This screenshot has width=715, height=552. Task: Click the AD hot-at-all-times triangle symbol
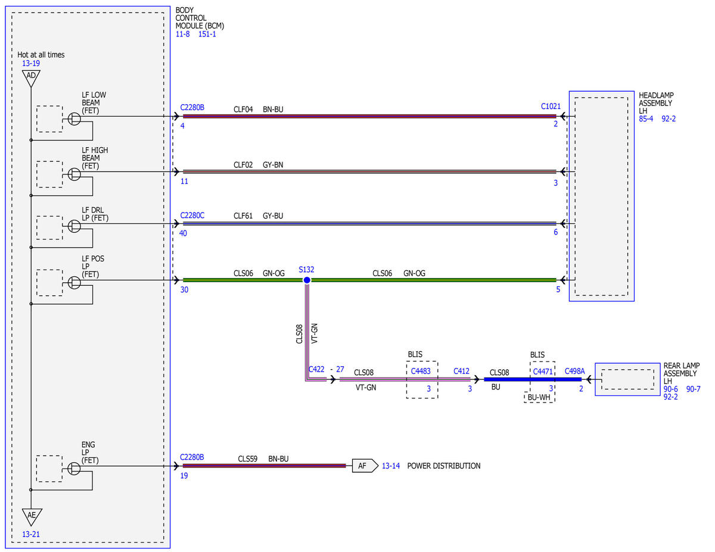pyautogui.click(x=31, y=77)
